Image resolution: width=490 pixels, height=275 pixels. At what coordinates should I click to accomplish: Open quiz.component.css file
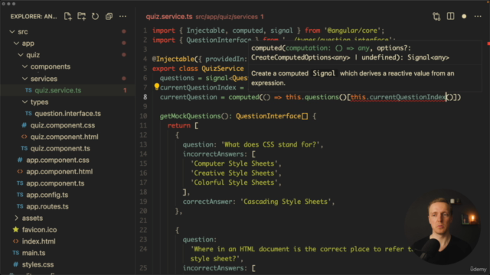click(63, 125)
